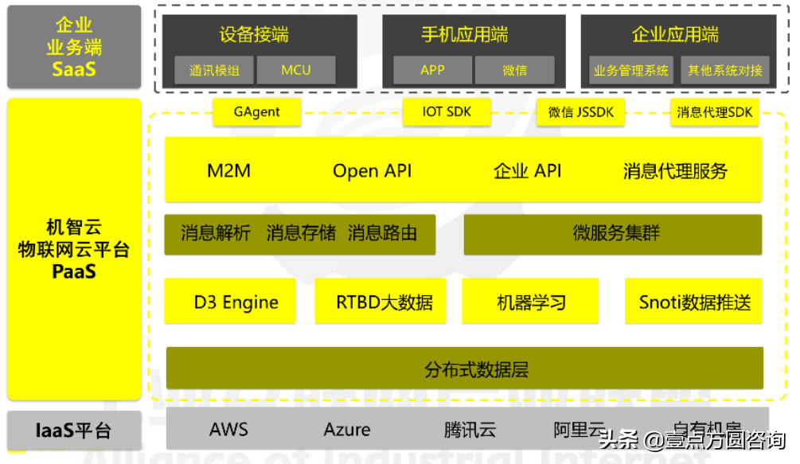The width and height of the screenshot is (800, 464).
Task: Select the GAgent yellow tag
Action: point(257,112)
